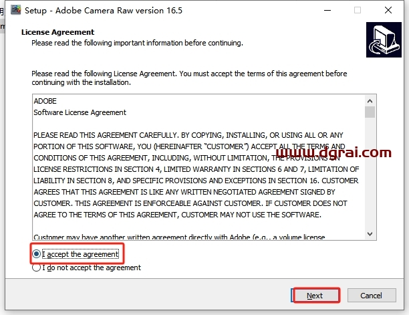The width and height of the screenshot is (409, 315).
Task: Click the Setup window title text
Action: coord(104,11)
